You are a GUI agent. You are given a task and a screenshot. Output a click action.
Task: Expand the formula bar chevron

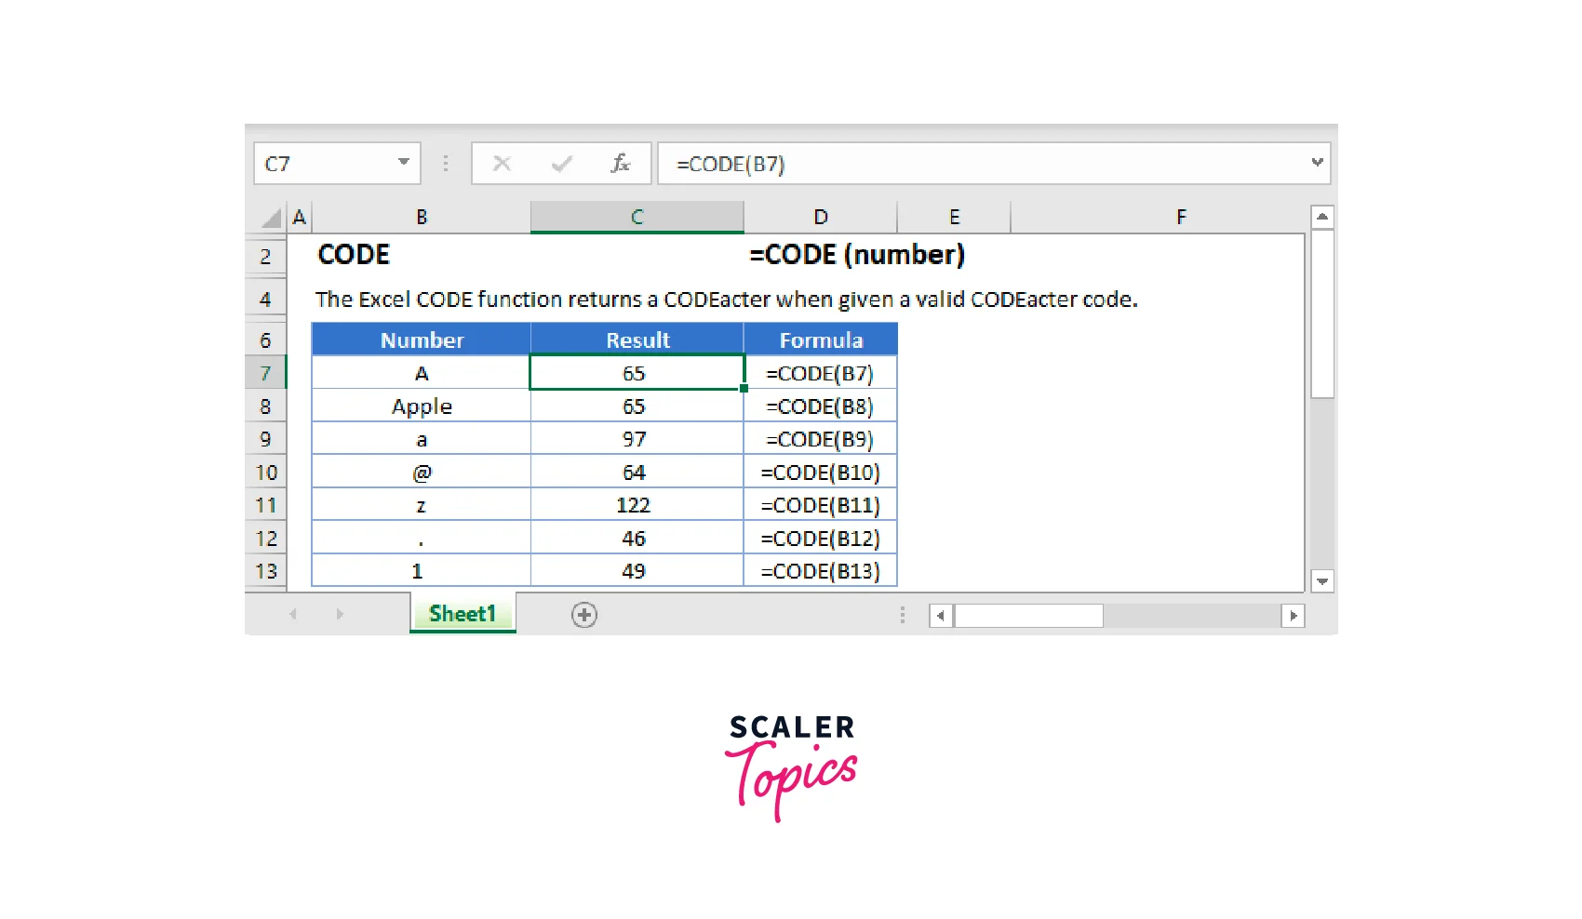pyautogui.click(x=1317, y=163)
